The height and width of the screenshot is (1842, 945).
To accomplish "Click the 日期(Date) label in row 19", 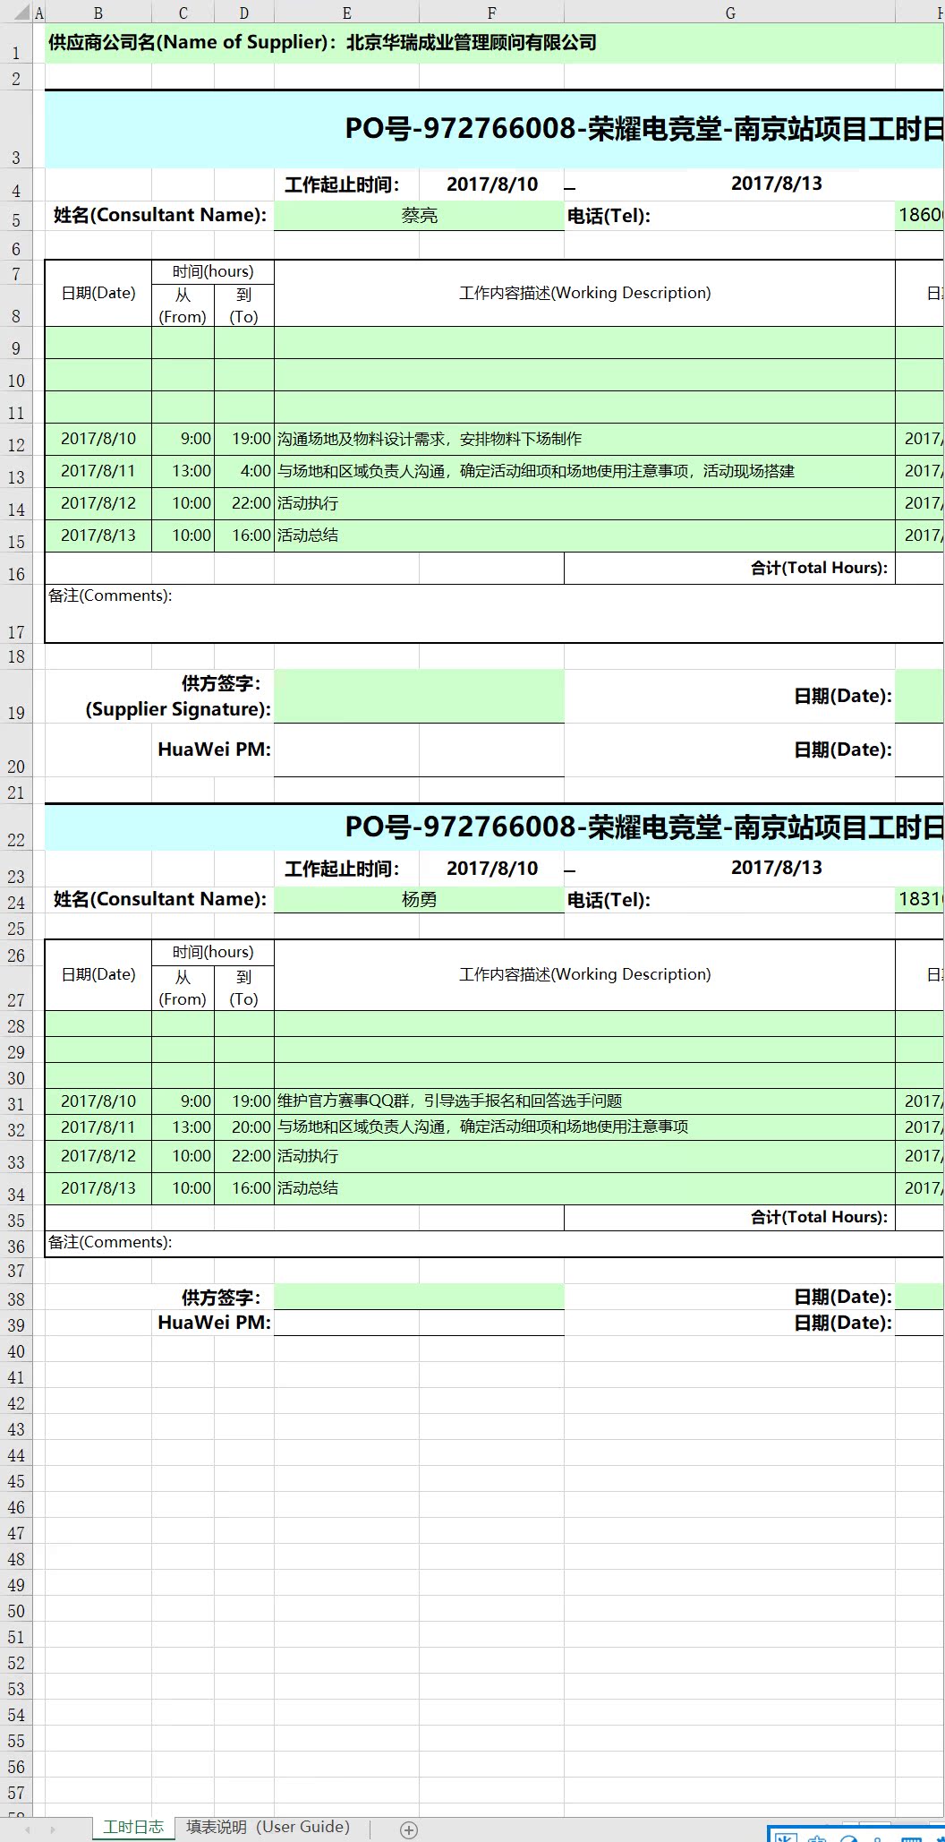I will click(x=843, y=696).
